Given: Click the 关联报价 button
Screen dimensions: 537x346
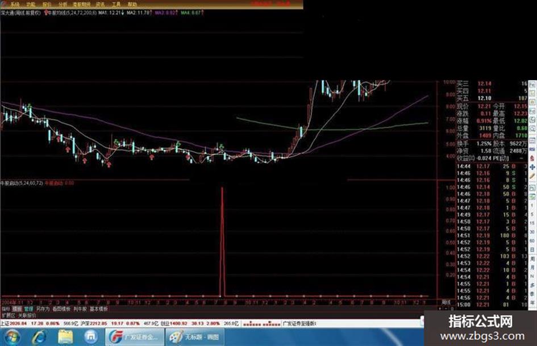Looking at the screenshot, I should (x=27, y=315).
